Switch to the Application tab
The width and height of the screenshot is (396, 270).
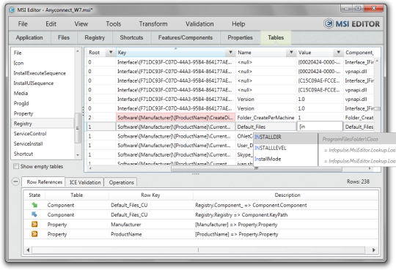tap(29, 37)
